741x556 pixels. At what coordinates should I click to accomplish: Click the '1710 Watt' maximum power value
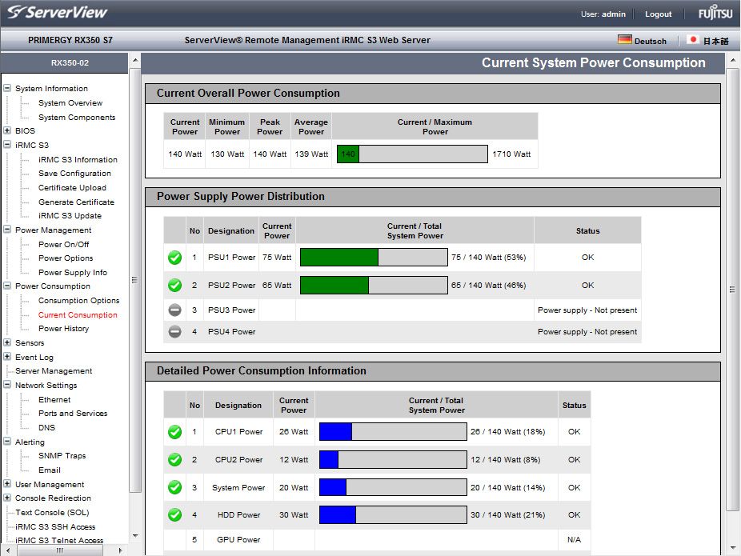511,154
